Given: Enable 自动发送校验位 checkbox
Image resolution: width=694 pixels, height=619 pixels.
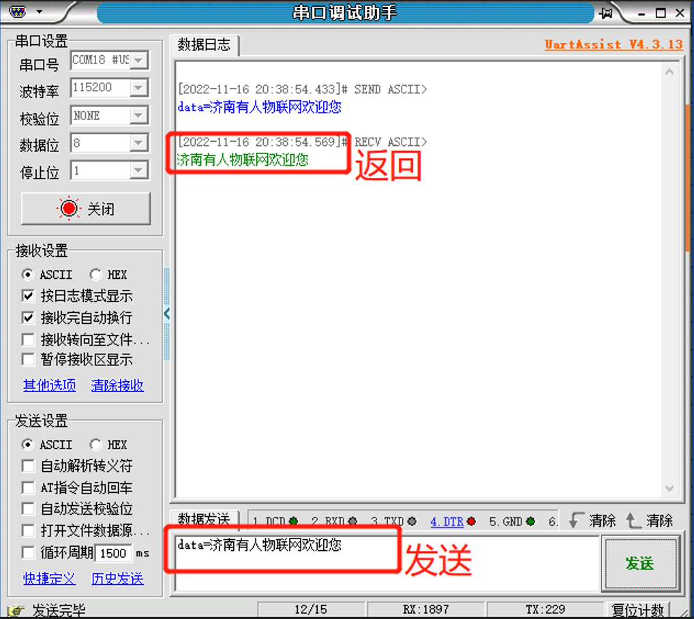Looking at the screenshot, I should pyautogui.click(x=28, y=509).
